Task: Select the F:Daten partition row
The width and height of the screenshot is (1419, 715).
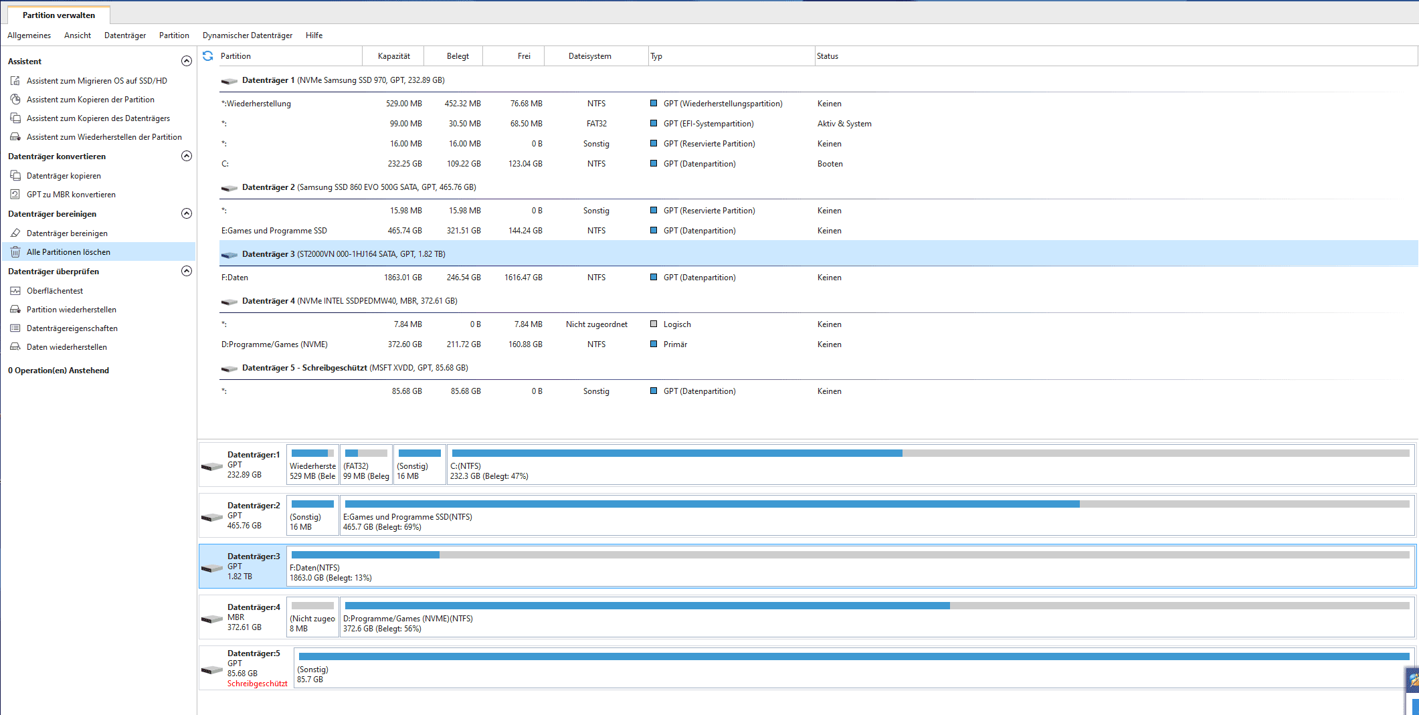Action: tap(819, 278)
